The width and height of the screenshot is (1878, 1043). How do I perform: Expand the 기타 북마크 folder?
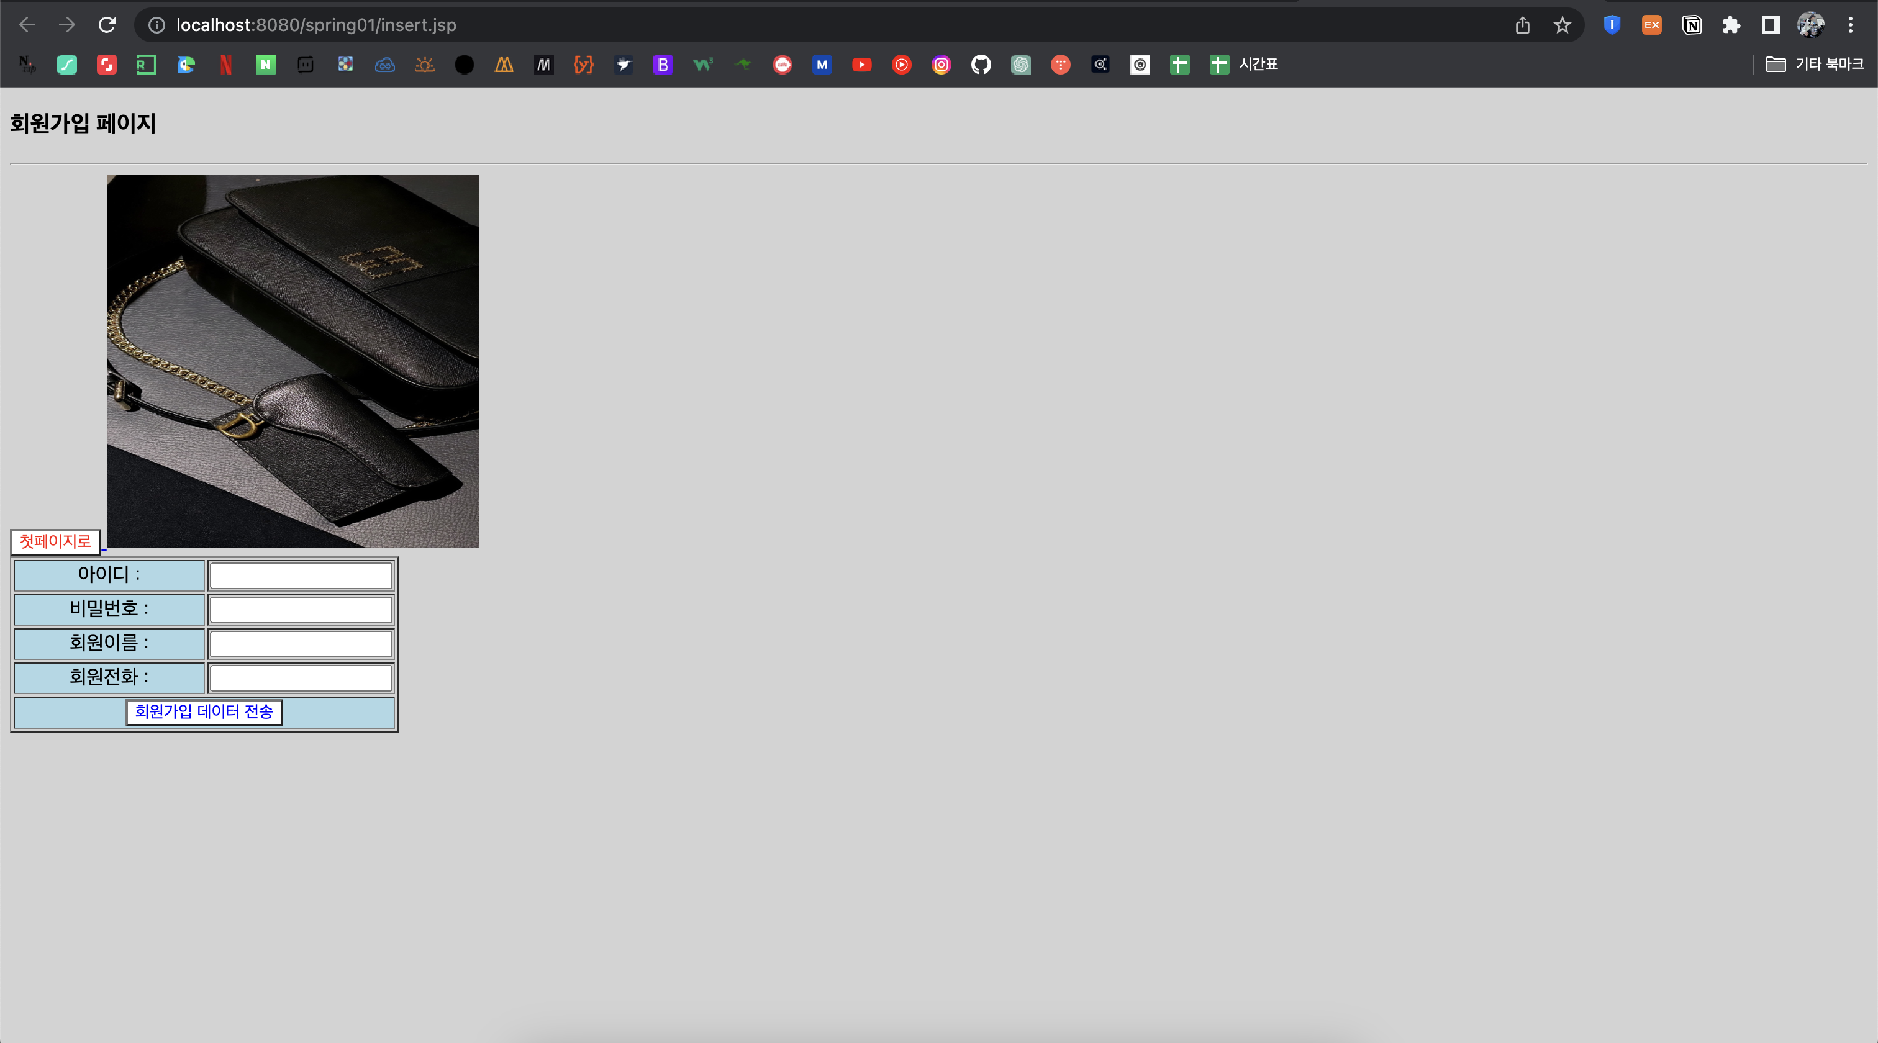point(1815,65)
